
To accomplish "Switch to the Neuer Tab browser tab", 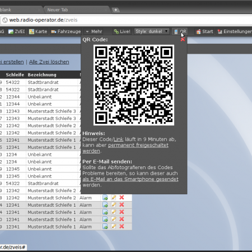I will 77,10.
